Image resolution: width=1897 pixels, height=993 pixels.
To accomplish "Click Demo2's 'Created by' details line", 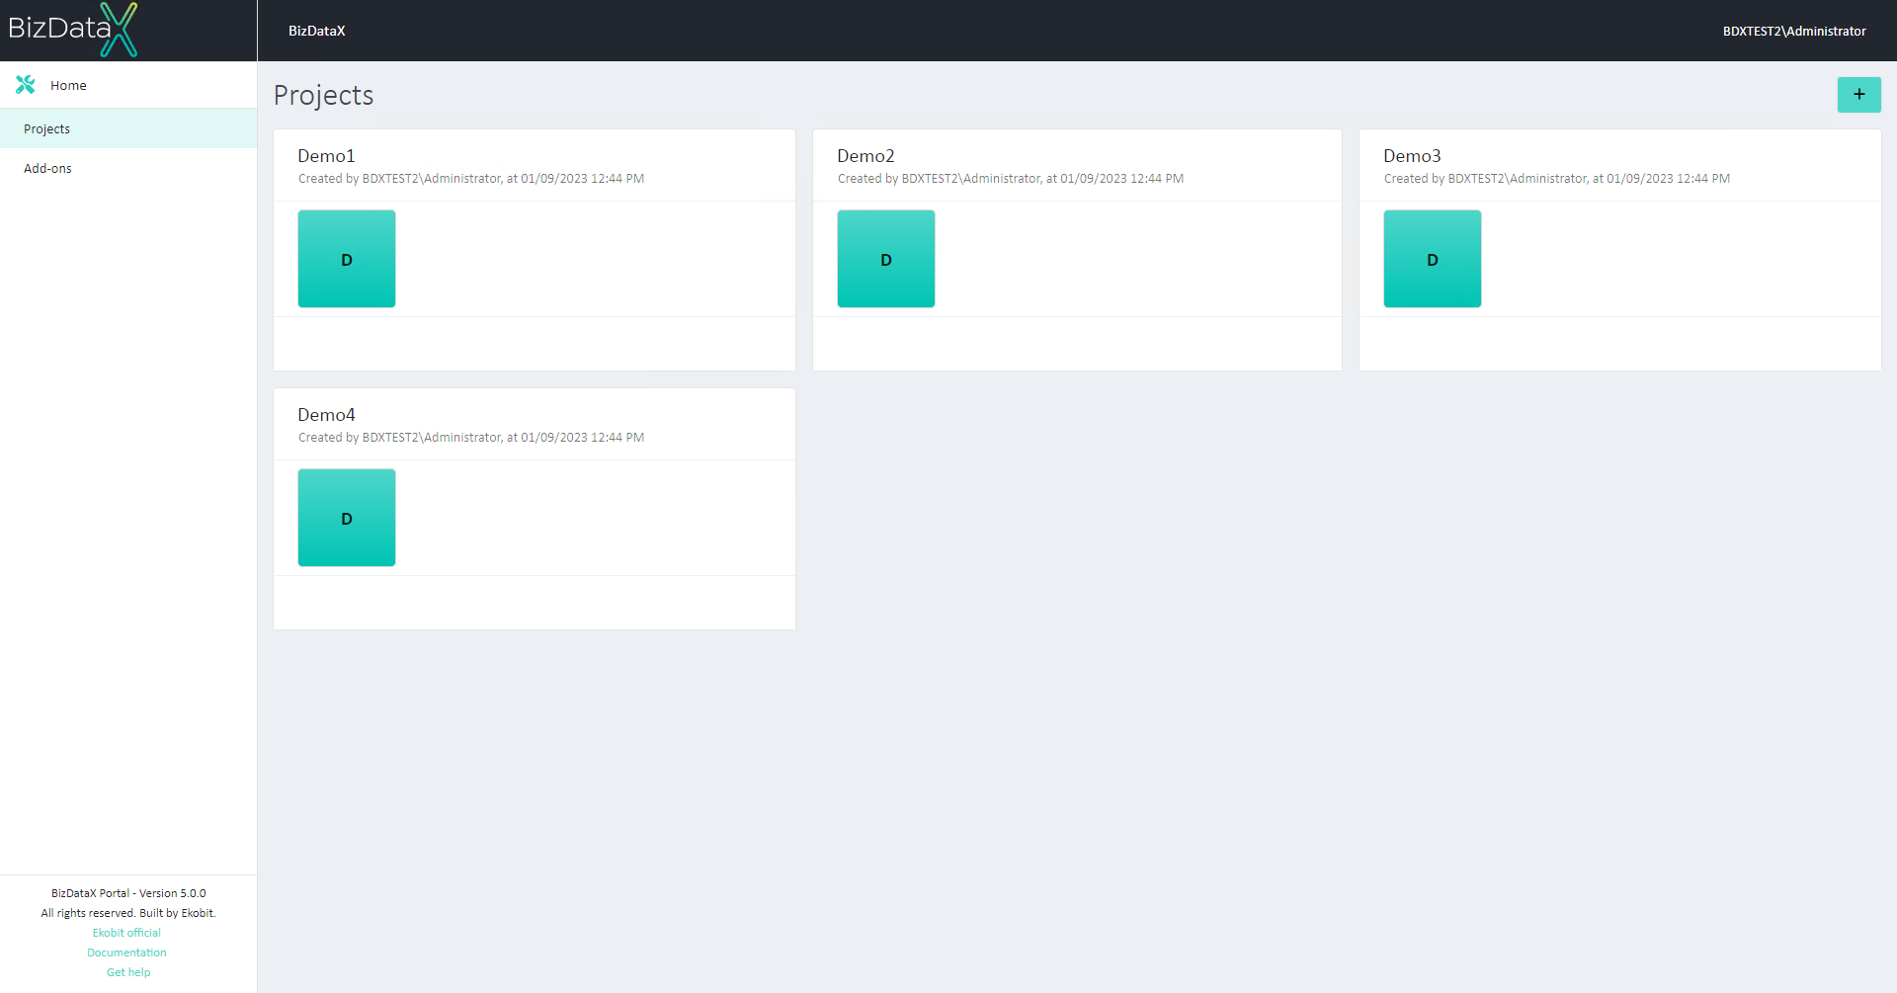I will pyautogui.click(x=1011, y=179).
